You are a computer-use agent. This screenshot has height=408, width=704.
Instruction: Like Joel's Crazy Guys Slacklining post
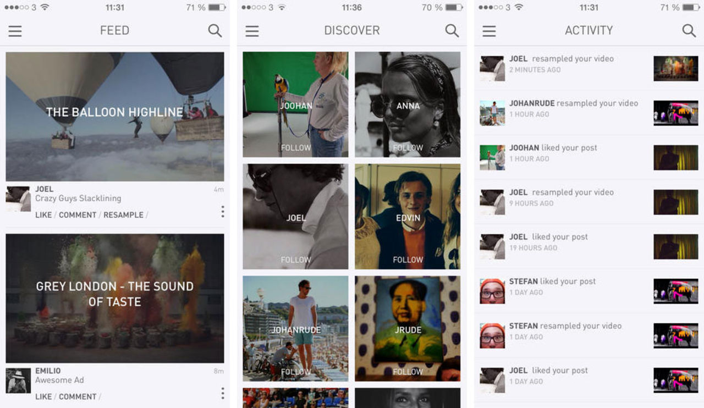click(x=43, y=215)
